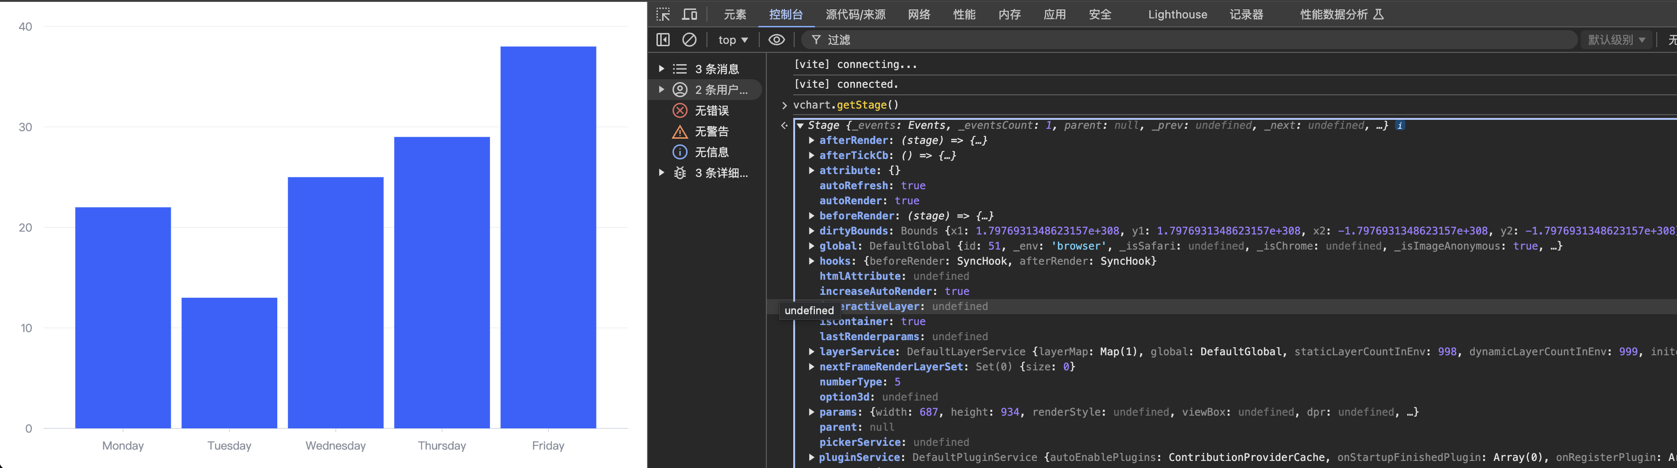Click the increaseAutoRender: true line

pos(894,291)
